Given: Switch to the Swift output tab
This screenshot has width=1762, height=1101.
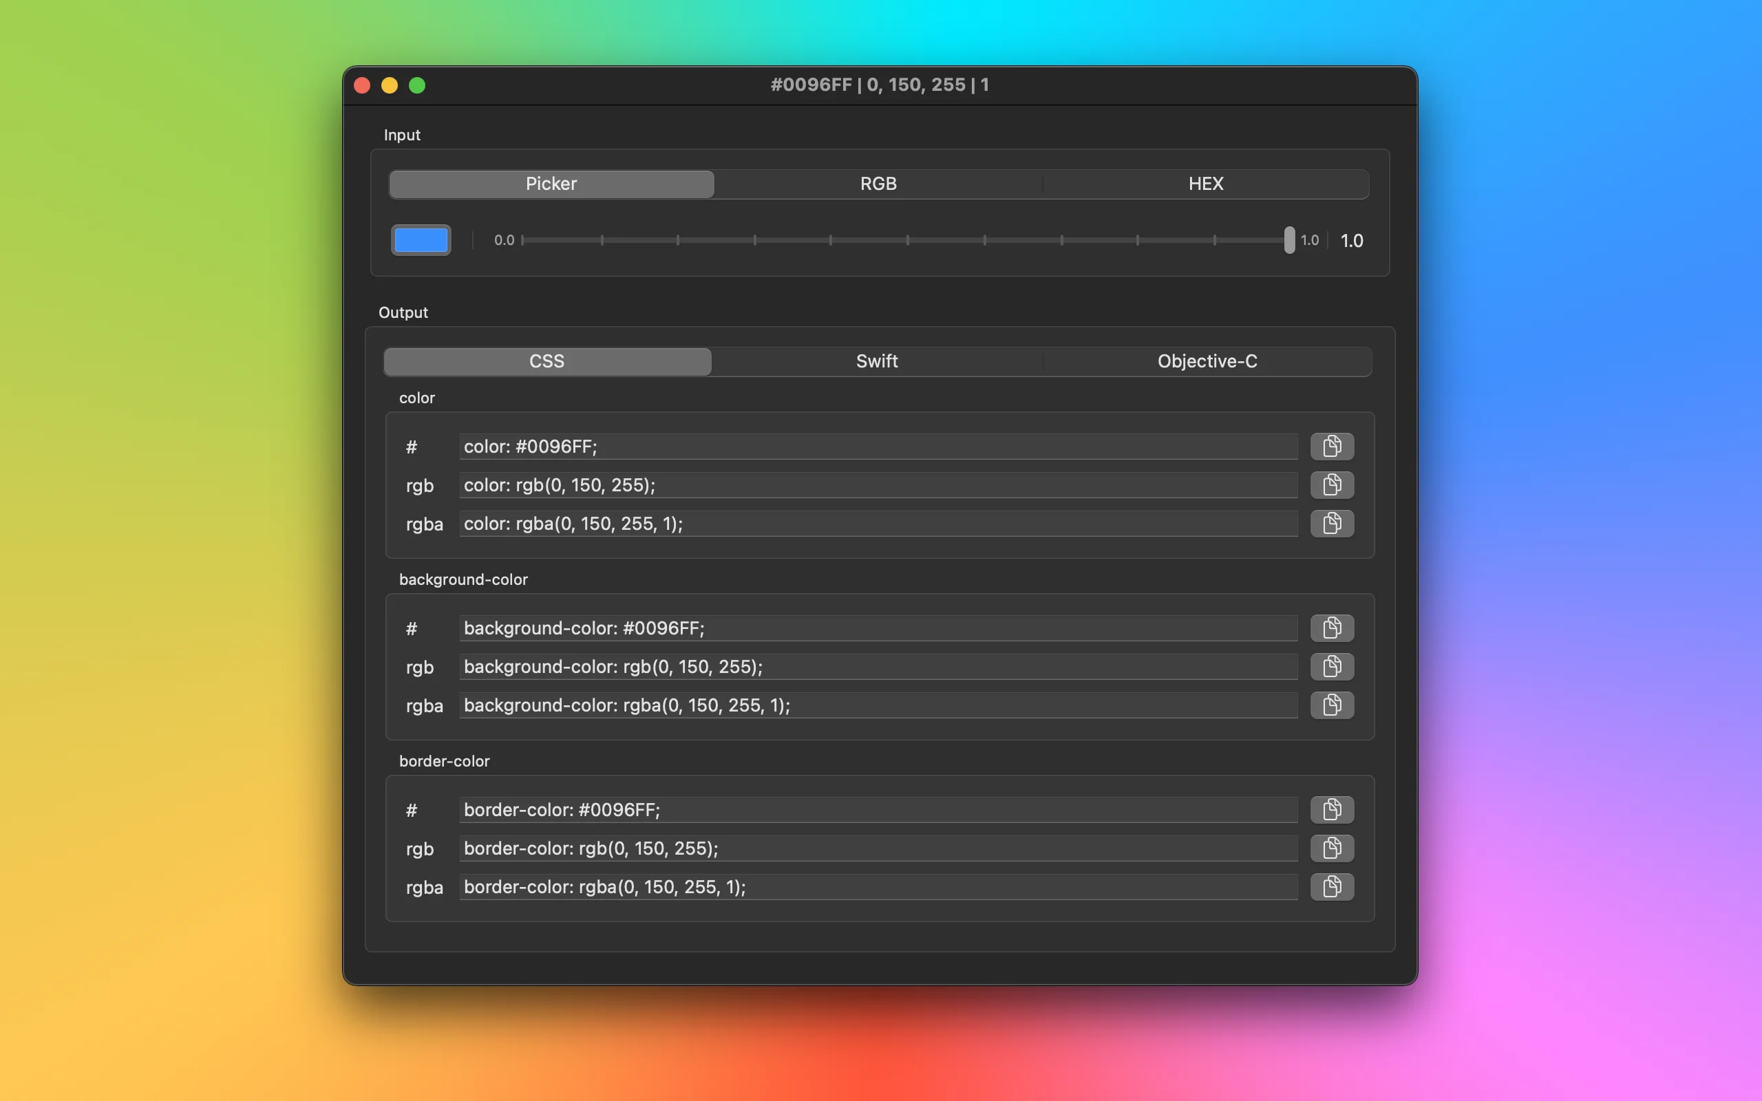Looking at the screenshot, I should tap(877, 362).
